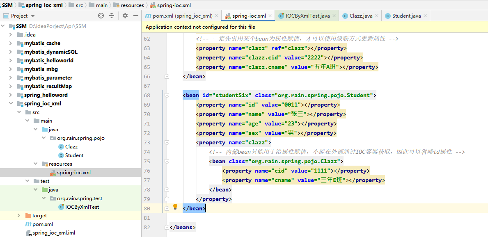Image resolution: width=488 pixels, height=237 pixels.
Task: Close the Student.java tab
Action: coord(425,16)
